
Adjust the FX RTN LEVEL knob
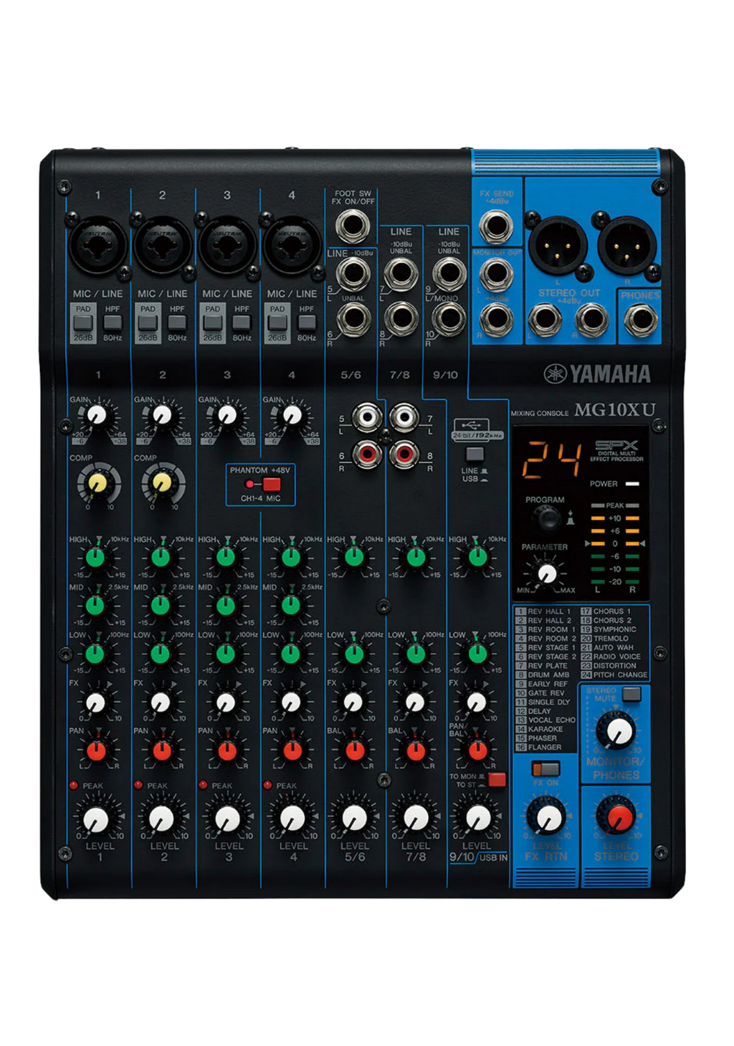[x=548, y=818]
